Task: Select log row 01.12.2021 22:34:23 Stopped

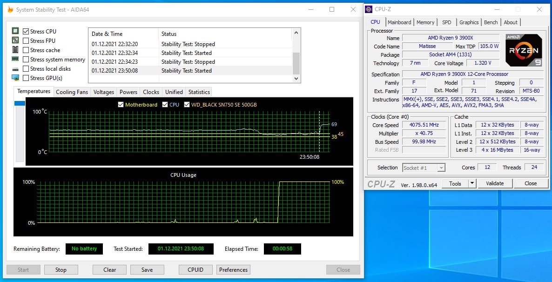Action: 190,61
